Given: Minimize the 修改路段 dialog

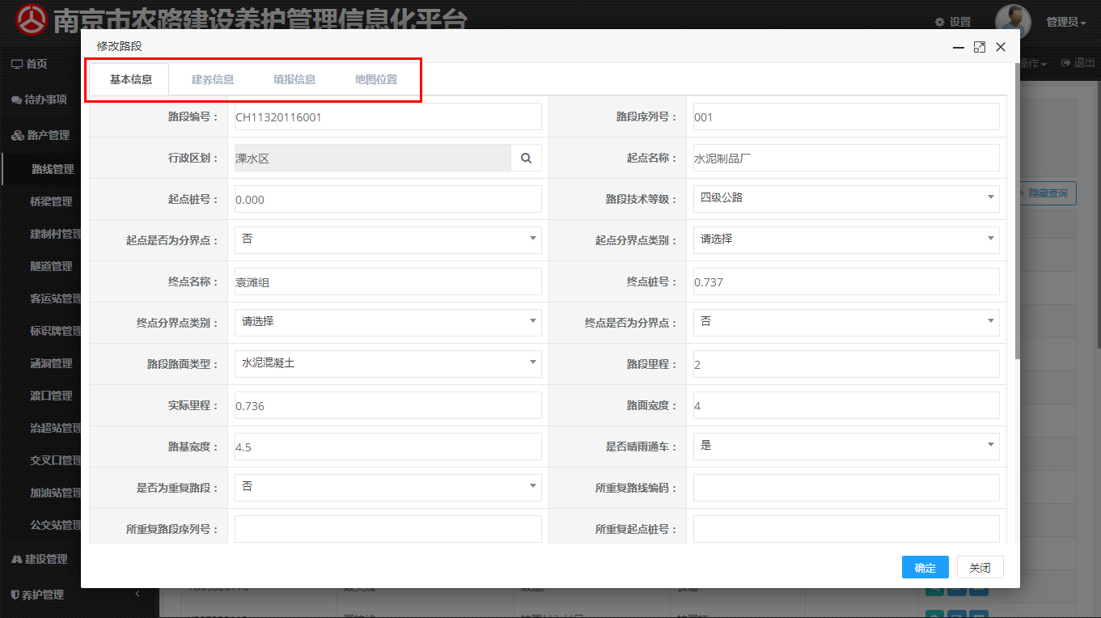Looking at the screenshot, I should [x=959, y=47].
